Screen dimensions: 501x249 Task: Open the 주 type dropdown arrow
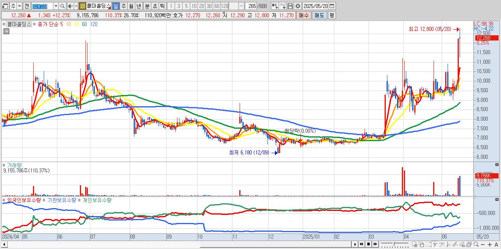[19, 6]
